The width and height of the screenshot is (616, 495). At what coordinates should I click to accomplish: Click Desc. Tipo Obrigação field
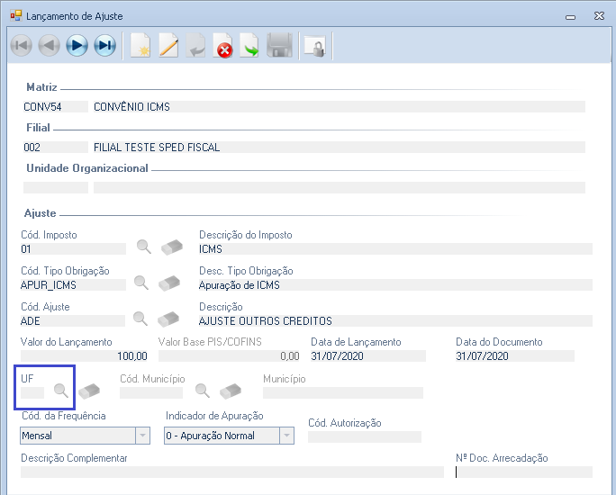[395, 285]
